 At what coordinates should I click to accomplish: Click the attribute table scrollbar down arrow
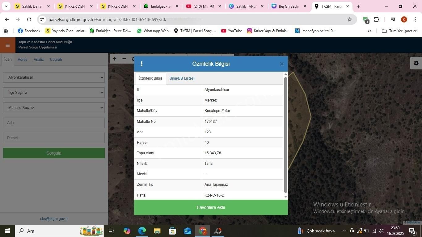285,197
